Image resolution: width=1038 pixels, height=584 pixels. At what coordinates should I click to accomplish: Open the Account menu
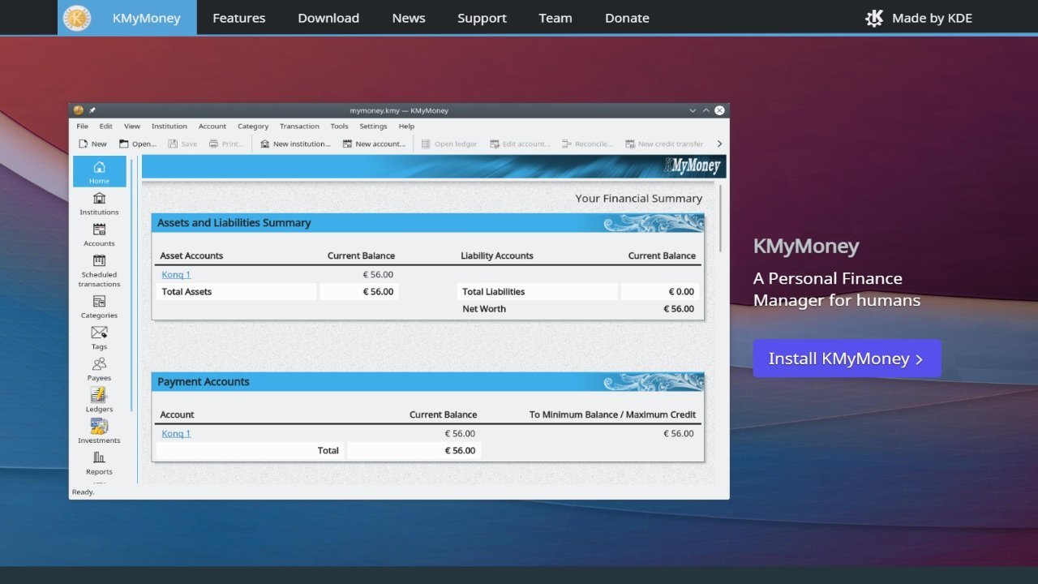point(212,126)
